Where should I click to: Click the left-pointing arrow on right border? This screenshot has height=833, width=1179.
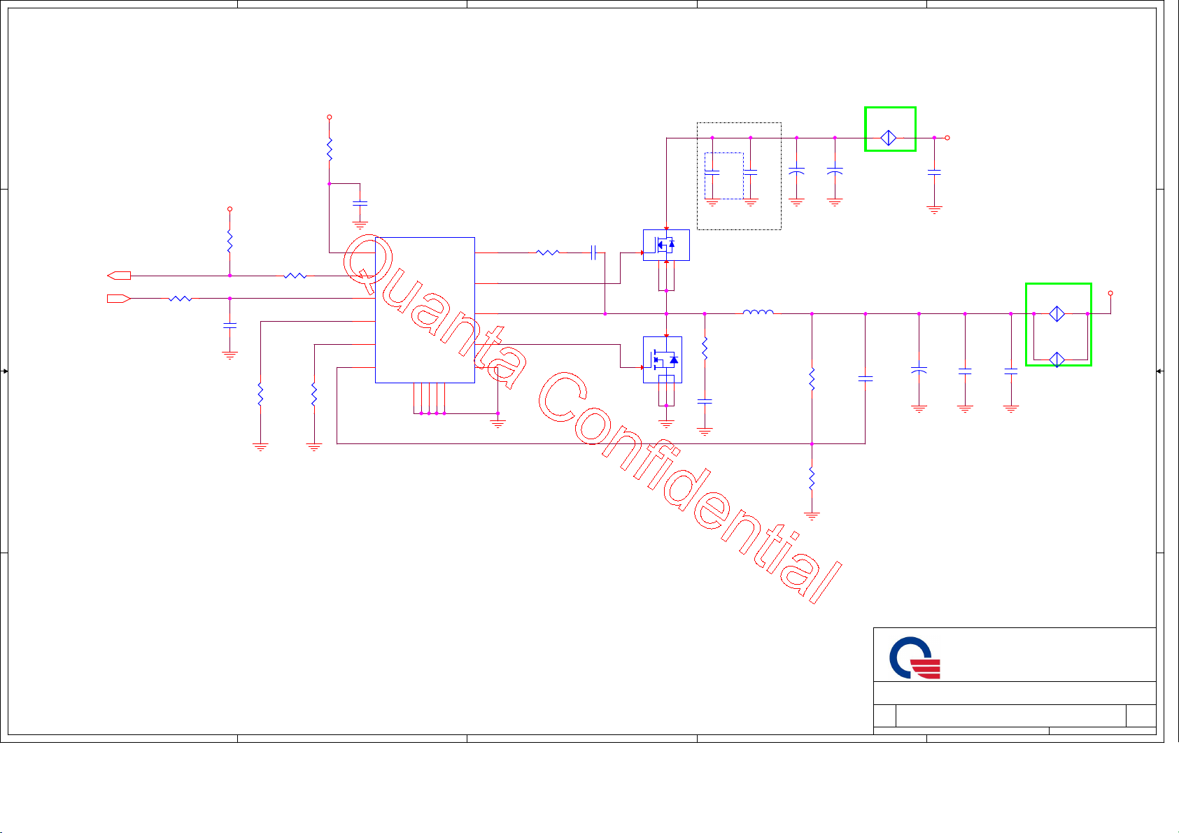[1160, 371]
